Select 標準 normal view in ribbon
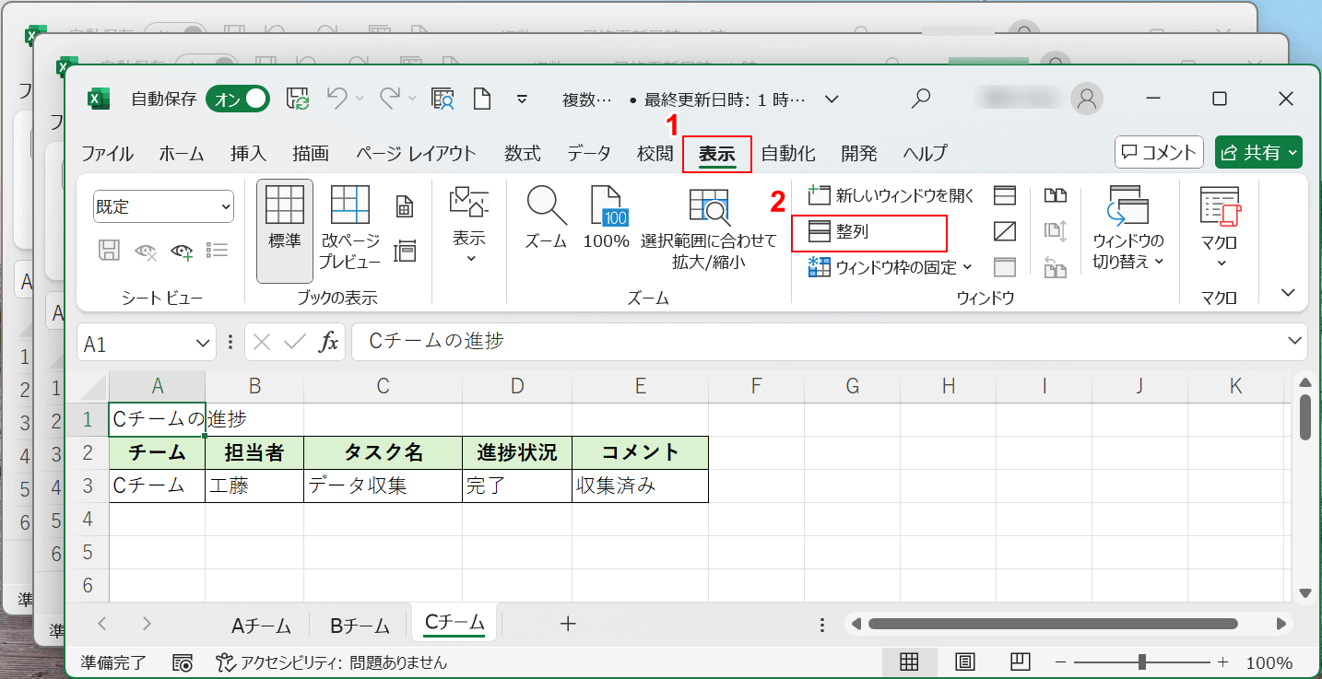This screenshot has height=679, width=1322. tap(285, 229)
